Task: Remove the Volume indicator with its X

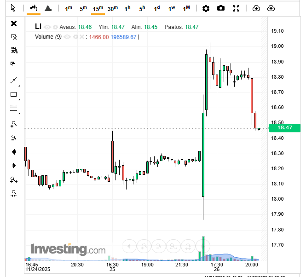Action: (x=82, y=37)
